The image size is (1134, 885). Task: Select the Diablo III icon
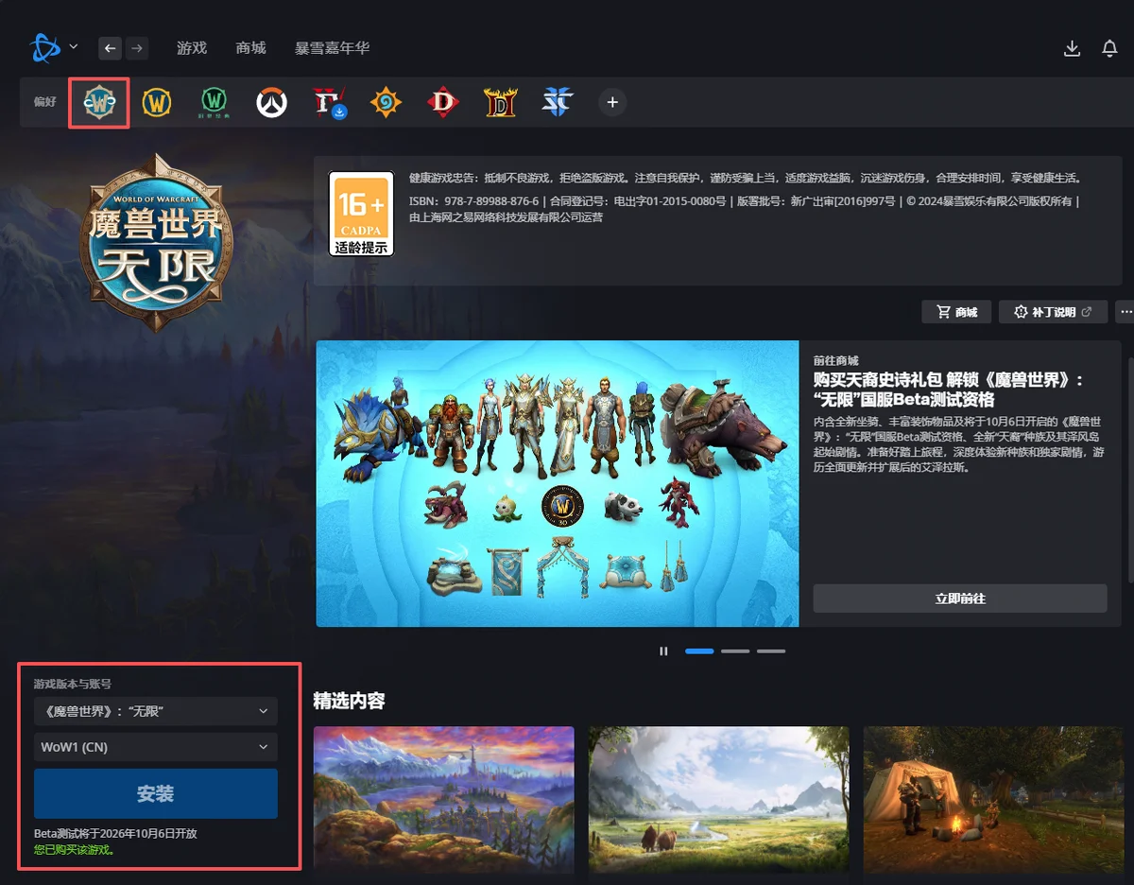(442, 102)
